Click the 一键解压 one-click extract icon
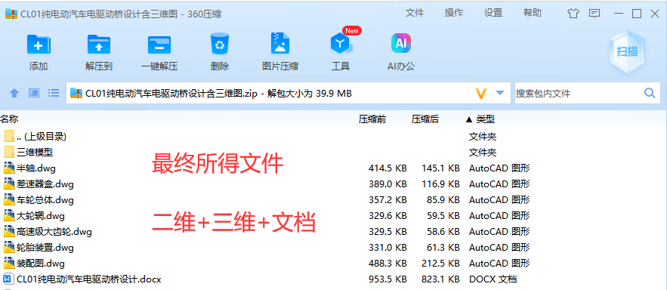The height and width of the screenshot is (290, 667). (159, 45)
